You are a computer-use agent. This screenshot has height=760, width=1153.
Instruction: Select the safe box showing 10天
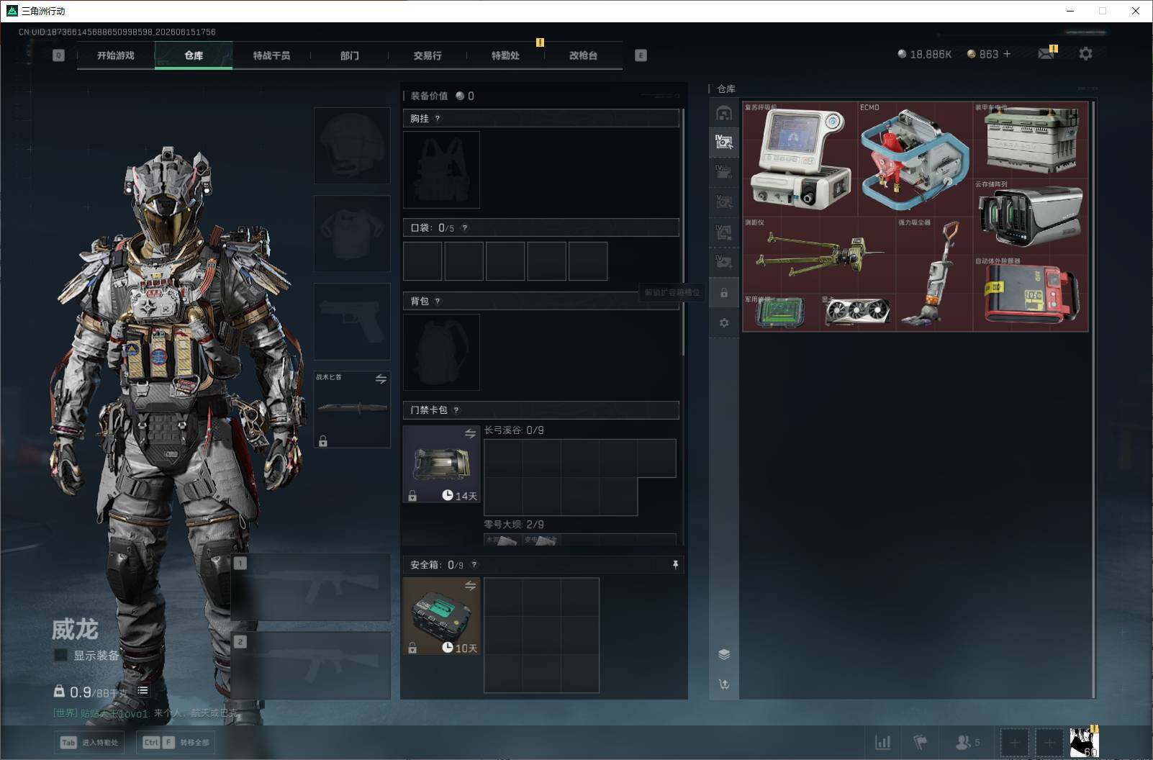tap(441, 616)
